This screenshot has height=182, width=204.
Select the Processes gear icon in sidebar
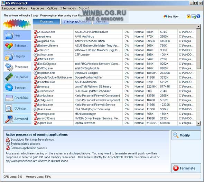tap(9, 67)
